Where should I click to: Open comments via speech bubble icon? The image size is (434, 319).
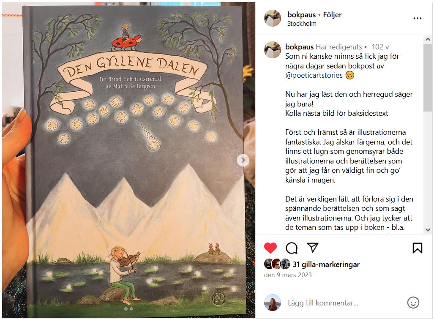click(x=292, y=248)
